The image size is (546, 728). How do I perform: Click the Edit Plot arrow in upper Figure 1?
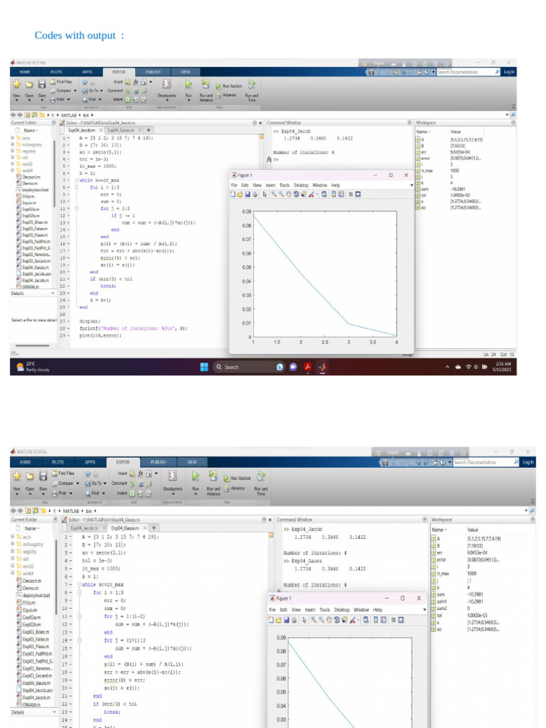click(264, 194)
